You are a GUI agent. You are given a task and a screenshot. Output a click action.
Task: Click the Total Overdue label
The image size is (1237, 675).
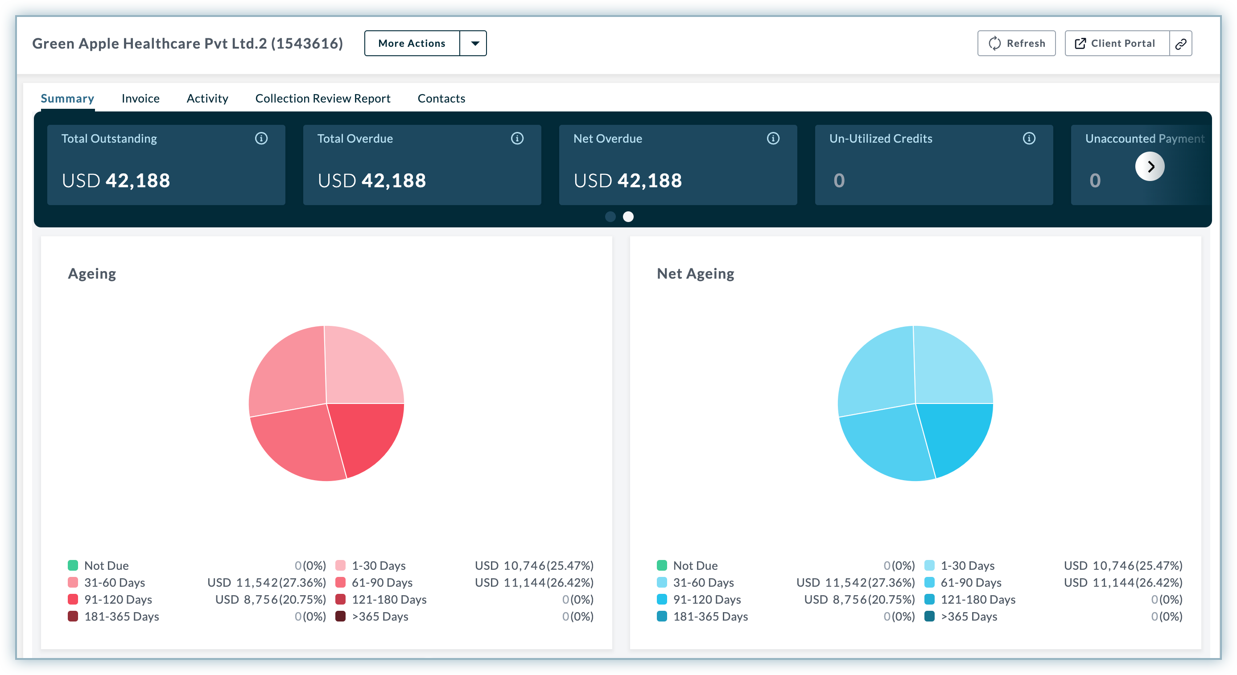click(355, 139)
